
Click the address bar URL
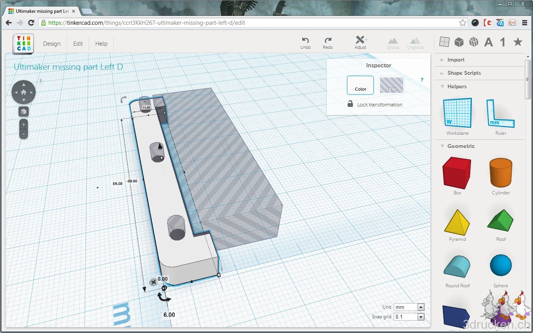coord(147,23)
